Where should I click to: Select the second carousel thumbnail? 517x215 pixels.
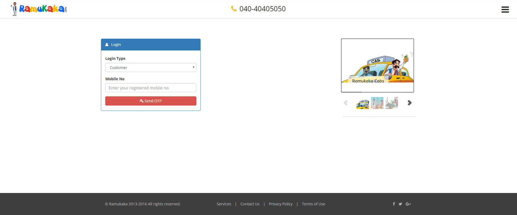tap(377, 103)
